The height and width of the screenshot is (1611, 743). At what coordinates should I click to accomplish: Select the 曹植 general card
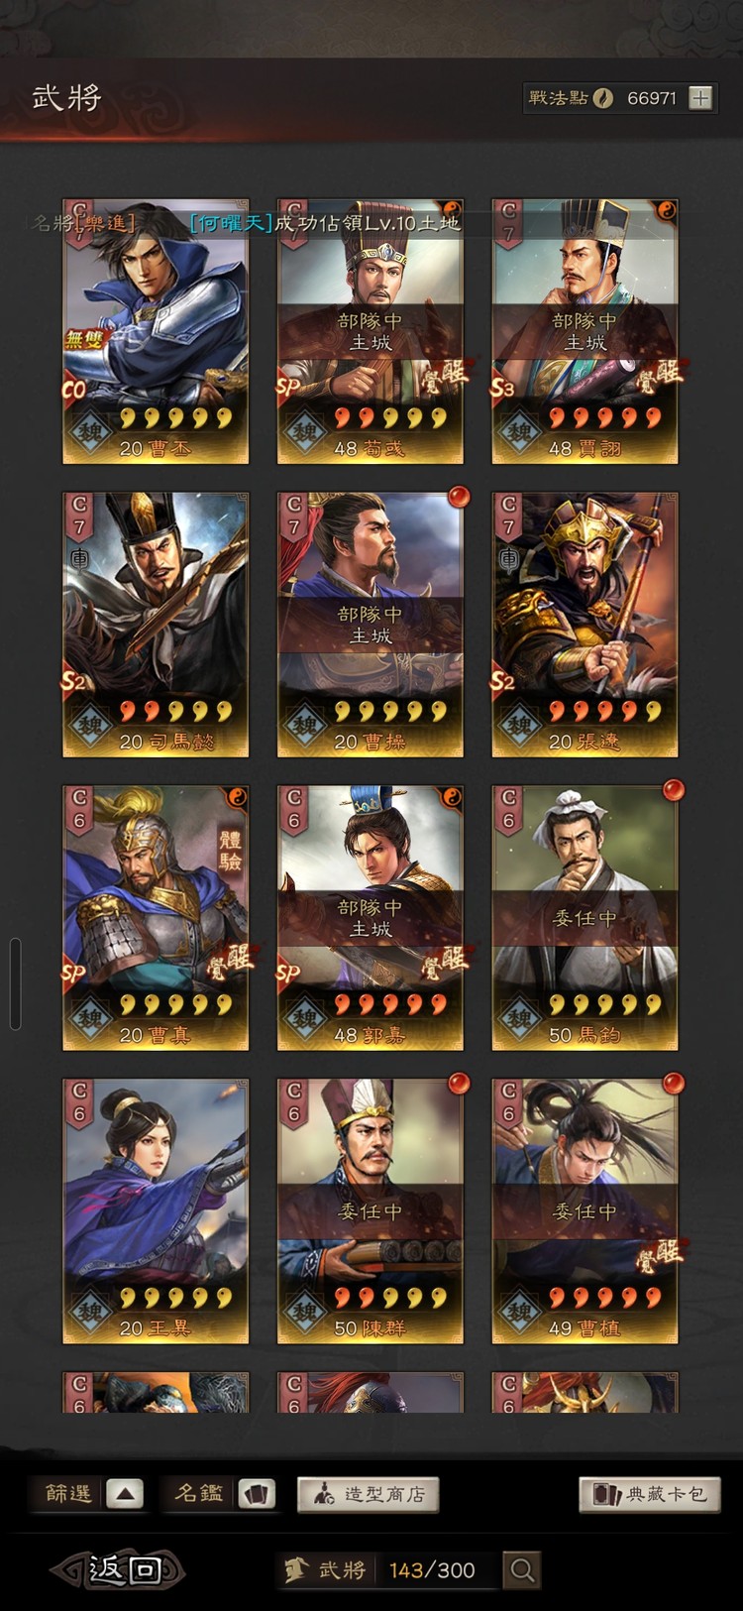coord(585,1211)
